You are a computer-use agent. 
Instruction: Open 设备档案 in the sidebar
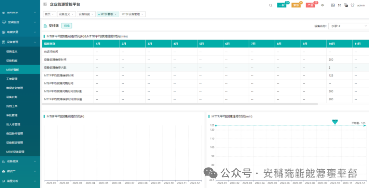20,61
